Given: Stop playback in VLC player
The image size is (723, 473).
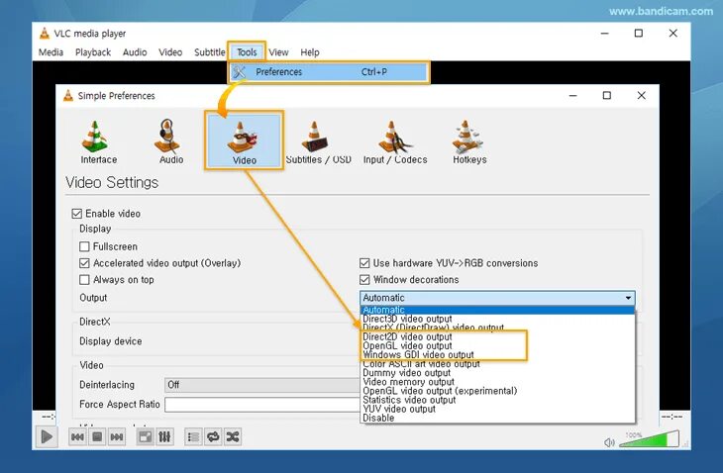Looking at the screenshot, I should click(x=97, y=436).
